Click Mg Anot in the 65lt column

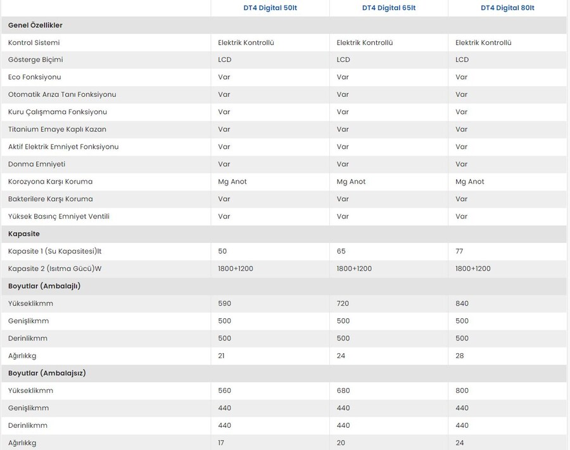tap(351, 182)
